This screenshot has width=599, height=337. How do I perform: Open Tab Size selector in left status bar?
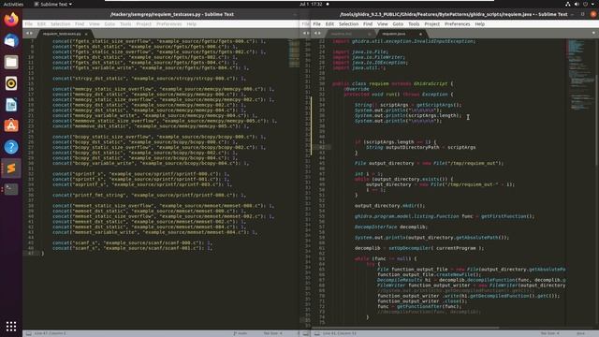click(x=272, y=333)
